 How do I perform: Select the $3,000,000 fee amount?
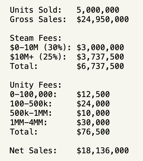[100, 48]
